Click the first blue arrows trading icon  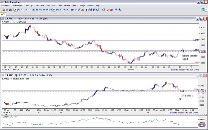click(x=87, y=10)
